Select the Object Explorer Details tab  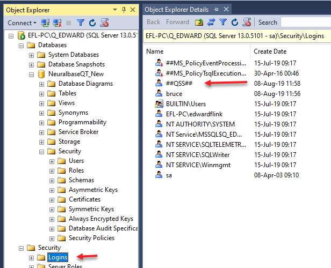(176, 10)
